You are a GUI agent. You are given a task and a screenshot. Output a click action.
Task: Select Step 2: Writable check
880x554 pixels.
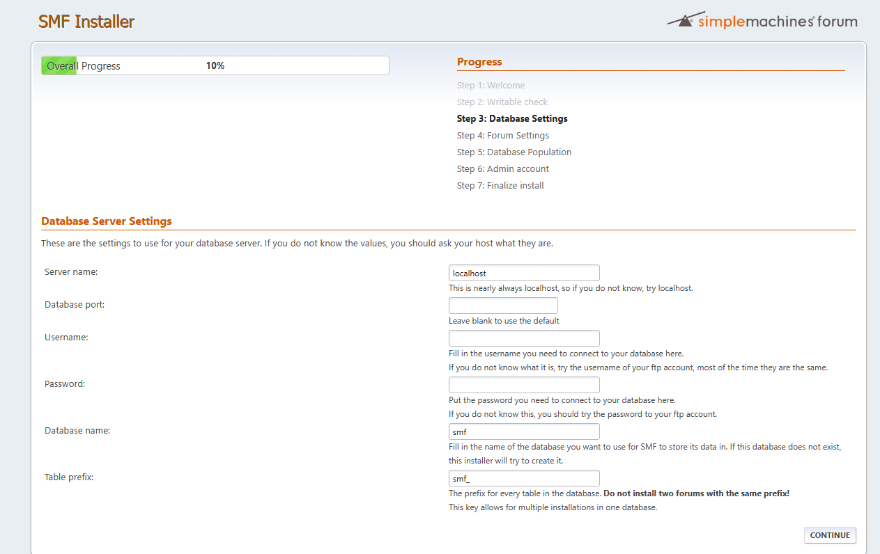pyautogui.click(x=502, y=102)
